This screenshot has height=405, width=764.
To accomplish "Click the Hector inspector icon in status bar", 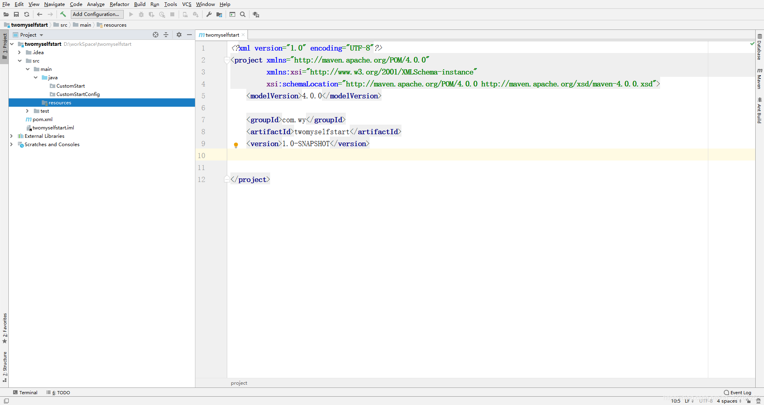I will click(758, 401).
